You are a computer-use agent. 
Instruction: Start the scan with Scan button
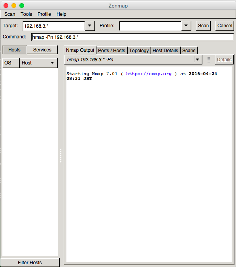[203, 26]
